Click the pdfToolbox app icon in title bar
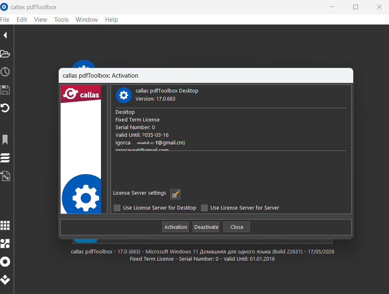 (4, 7)
